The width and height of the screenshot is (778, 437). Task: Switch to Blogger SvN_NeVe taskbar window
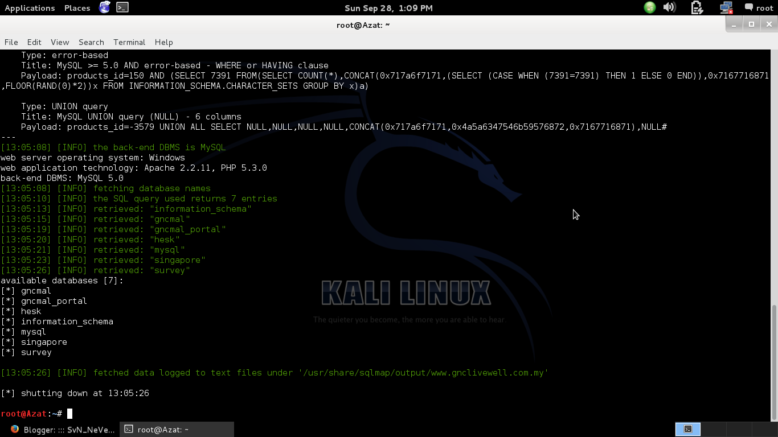coord(63,430)
